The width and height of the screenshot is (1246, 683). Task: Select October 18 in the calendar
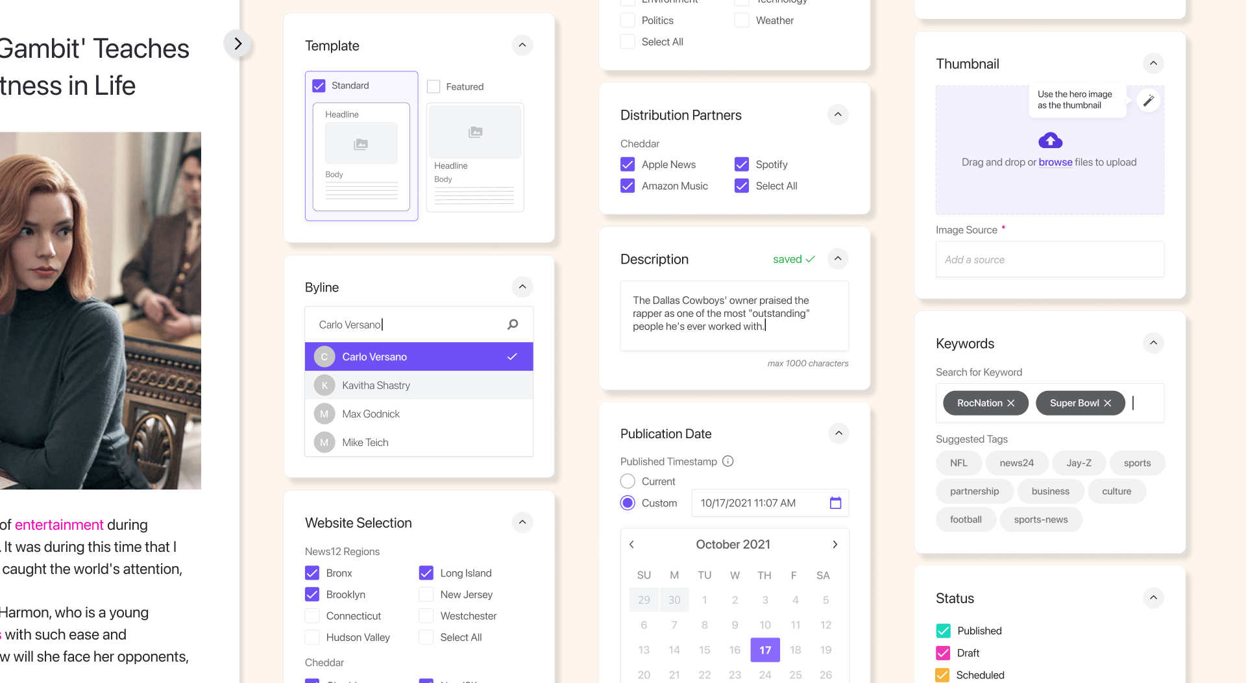(x=795, y=650)
